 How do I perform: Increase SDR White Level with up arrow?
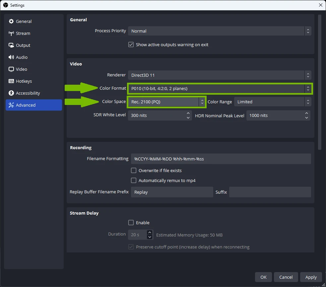[188, 113]
